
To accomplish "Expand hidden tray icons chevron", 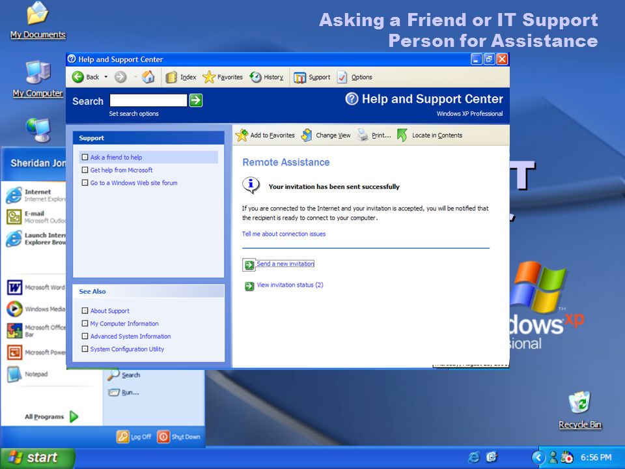I will [538, 457].
